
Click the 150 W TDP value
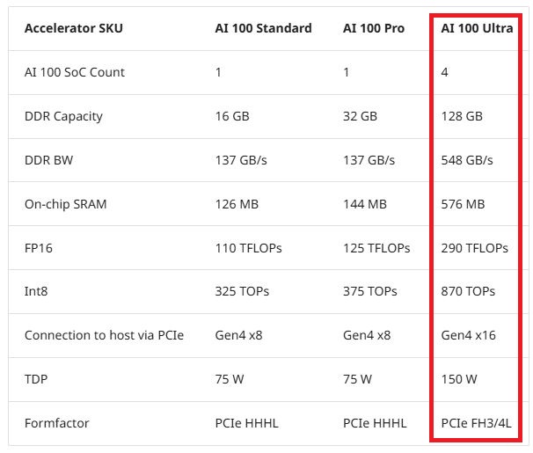[x=459, y=379]
